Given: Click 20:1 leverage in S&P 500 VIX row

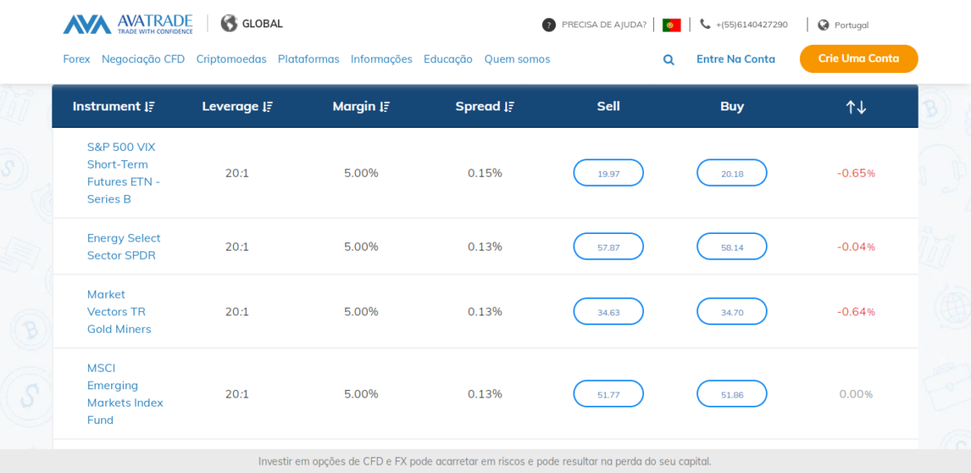Looking at the screenshot, I should click(x=237, y=173).
